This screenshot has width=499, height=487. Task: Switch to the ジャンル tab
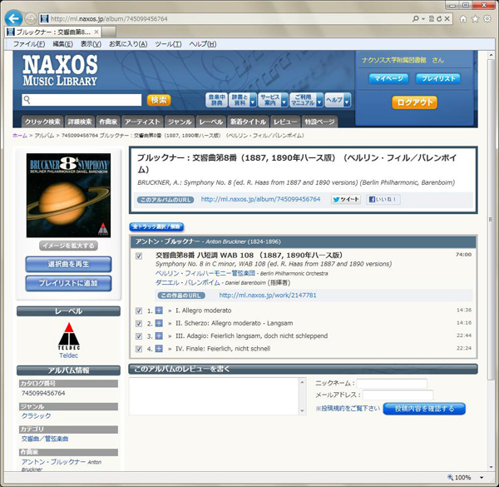pos(180,122)
